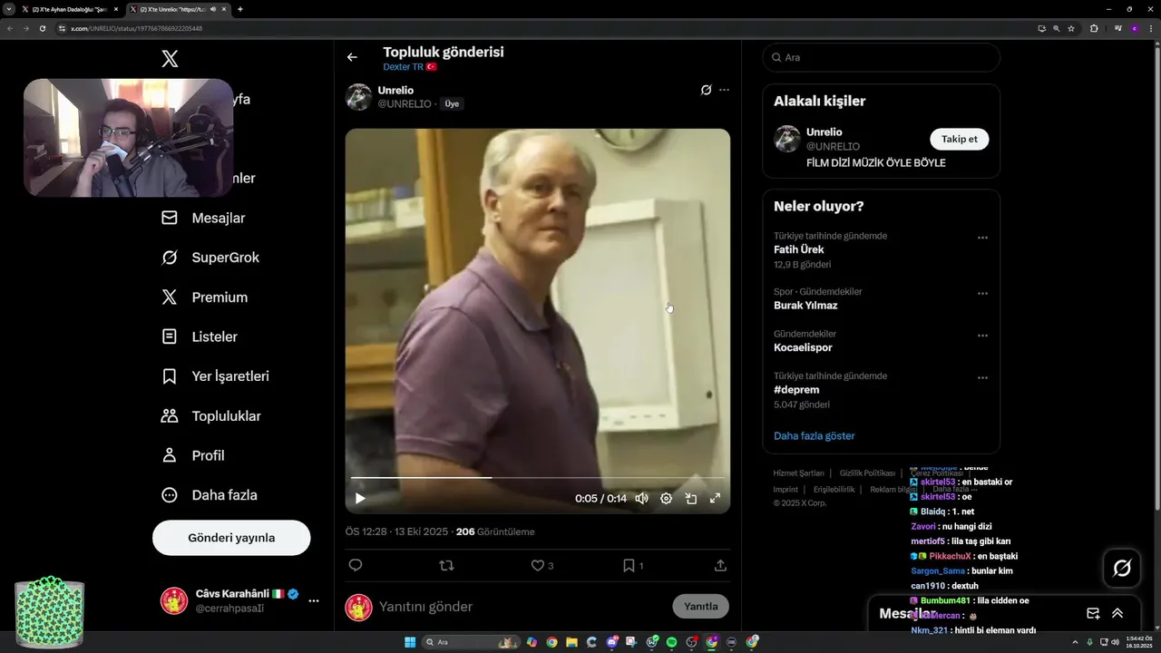Open Yer İşaretleri bookmarks page
Screen dimensions: 1161x653
point(216,376)
